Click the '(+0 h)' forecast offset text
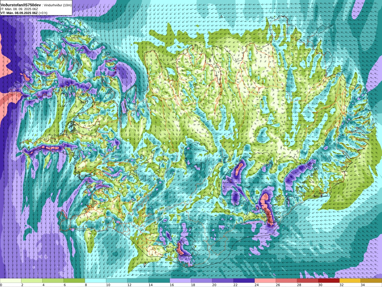This screenshot has width=382, height=287. (43, 13)
